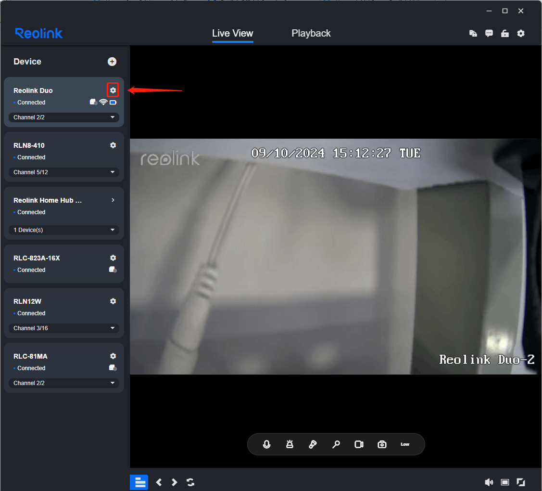Trigger the siren alarm icon
542x491 pixels.
pos(290,444)
